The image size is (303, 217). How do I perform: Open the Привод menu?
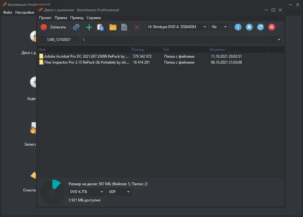point(77,18)
